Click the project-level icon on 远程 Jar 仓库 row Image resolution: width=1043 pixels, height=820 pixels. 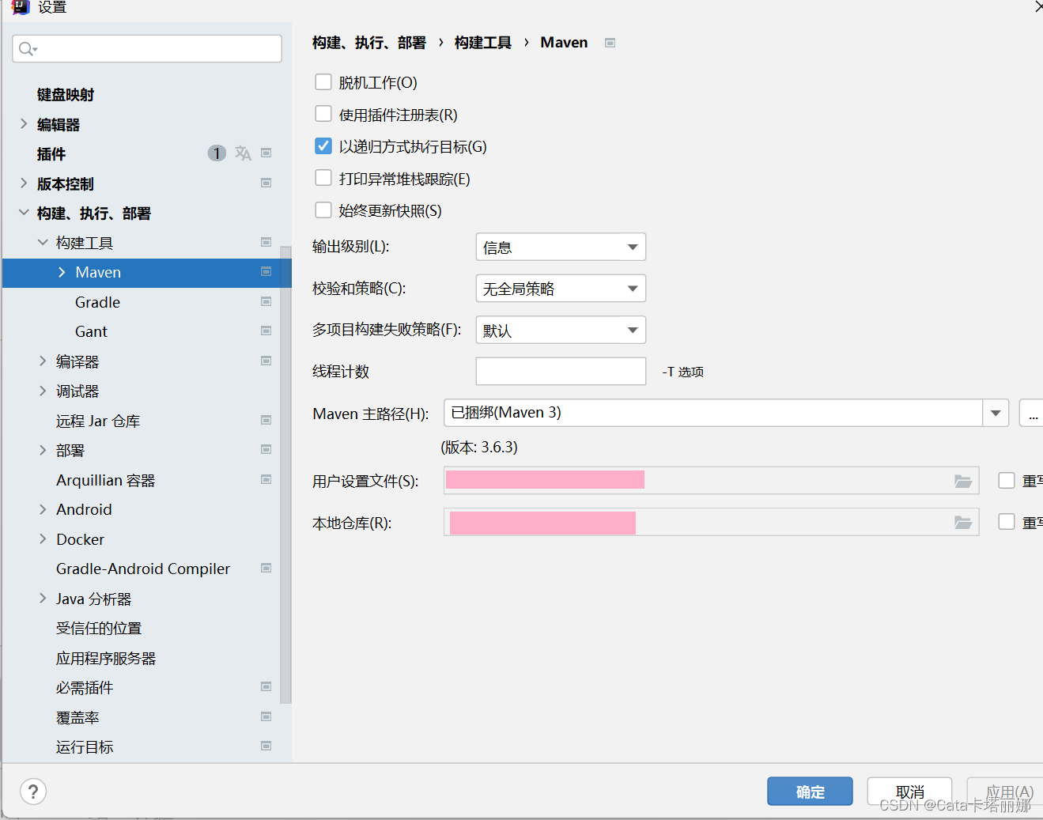click(266, 421)
